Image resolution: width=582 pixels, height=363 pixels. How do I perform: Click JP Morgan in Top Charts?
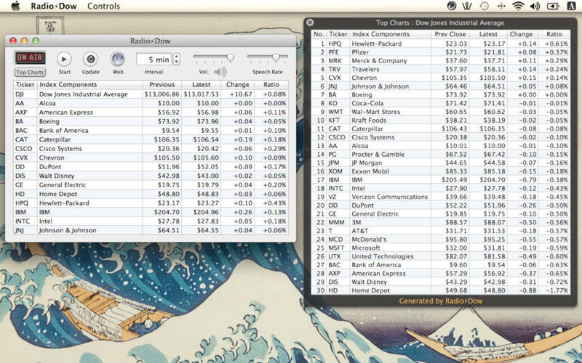point(367,163)
